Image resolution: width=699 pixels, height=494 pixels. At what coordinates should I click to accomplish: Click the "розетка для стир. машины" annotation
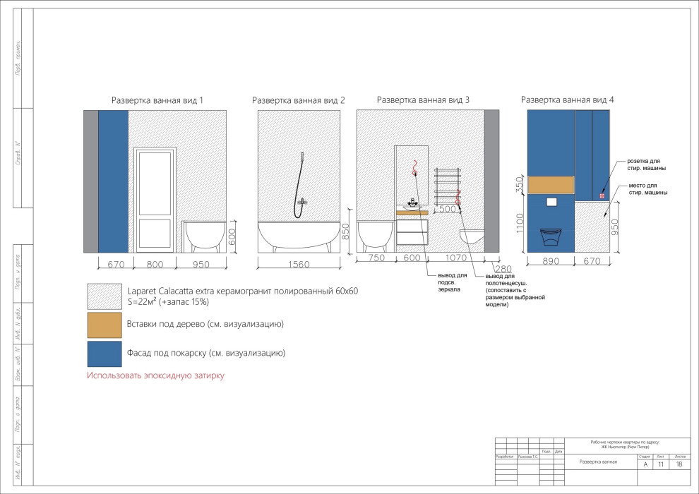(x=646, y=164)
